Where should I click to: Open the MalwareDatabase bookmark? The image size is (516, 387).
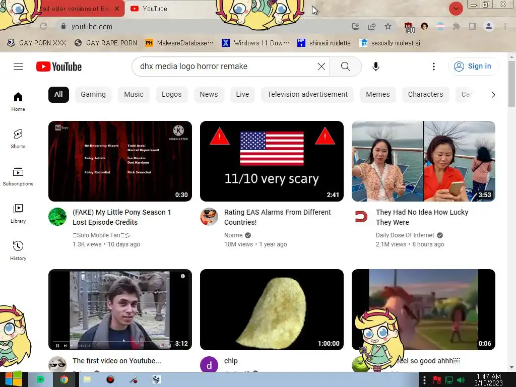180,43
